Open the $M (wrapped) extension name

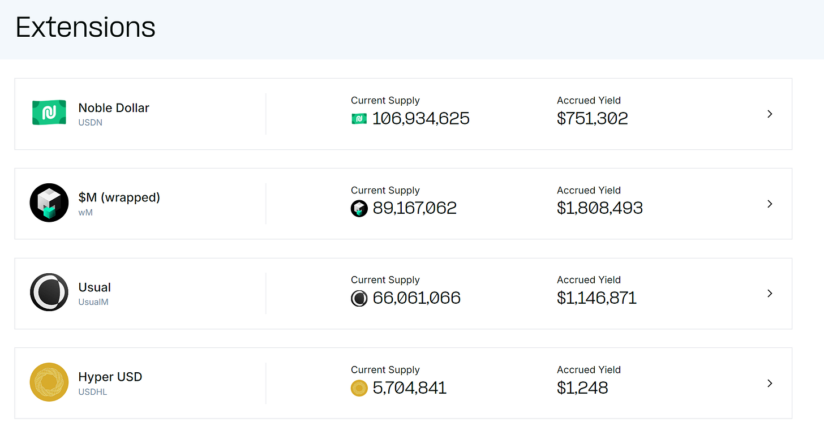click(x=119, y=197)
